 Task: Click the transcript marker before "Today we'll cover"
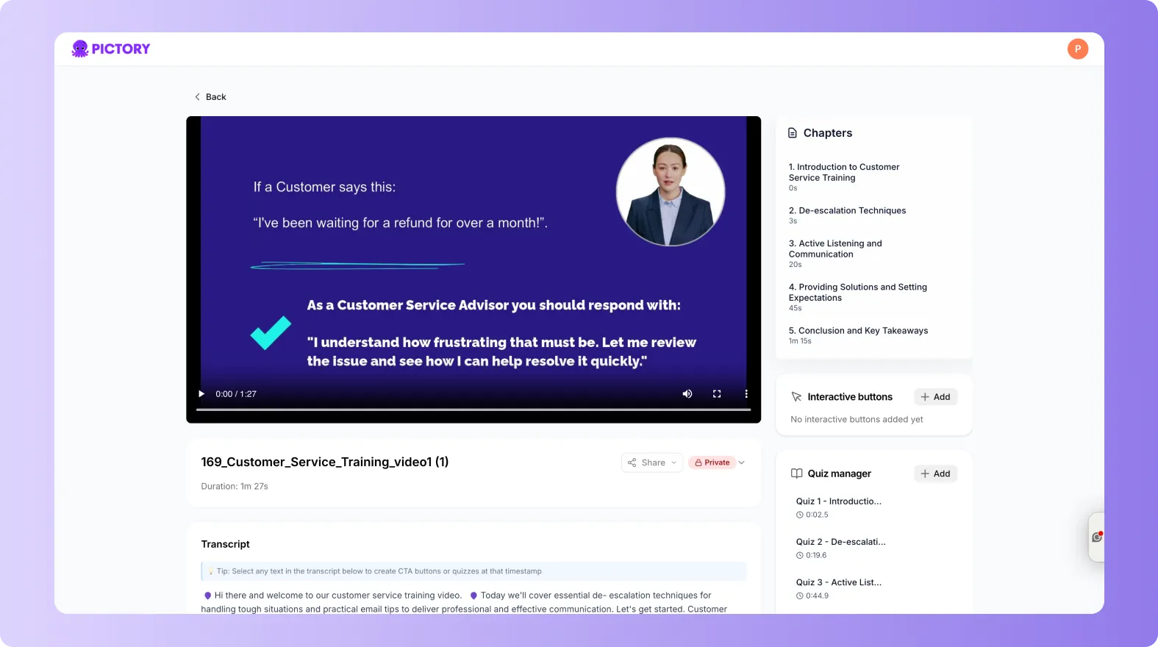click(x=473, y=596)
